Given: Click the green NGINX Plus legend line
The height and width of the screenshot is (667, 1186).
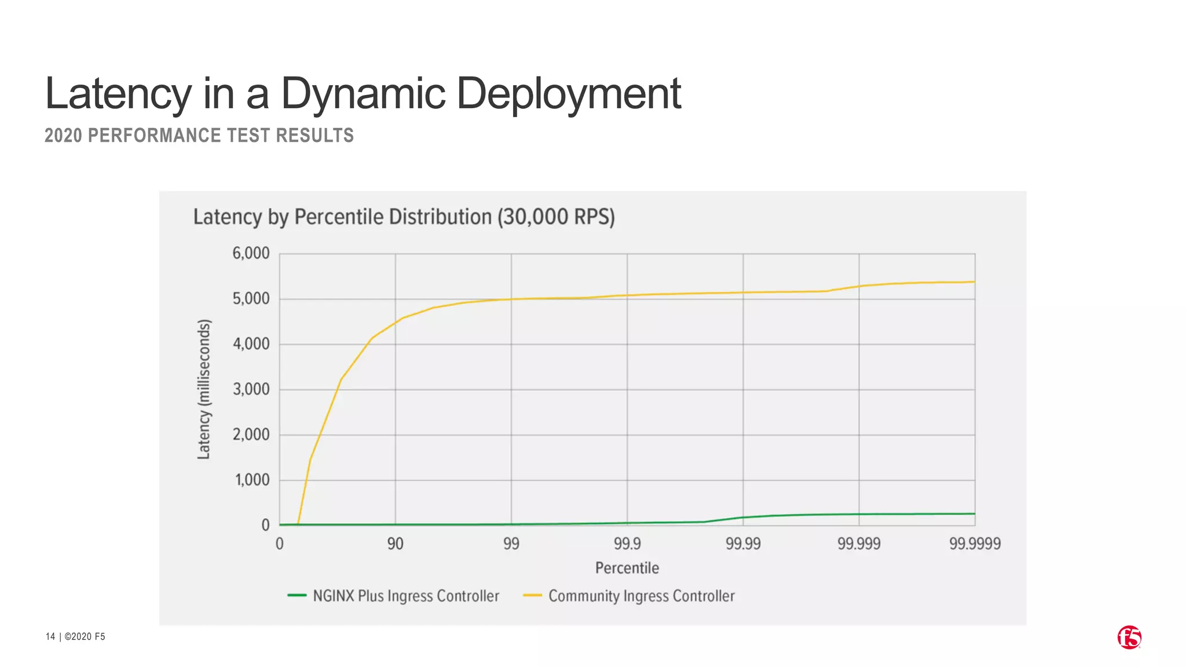Looking at the screenshot, I should click(296, 595).
